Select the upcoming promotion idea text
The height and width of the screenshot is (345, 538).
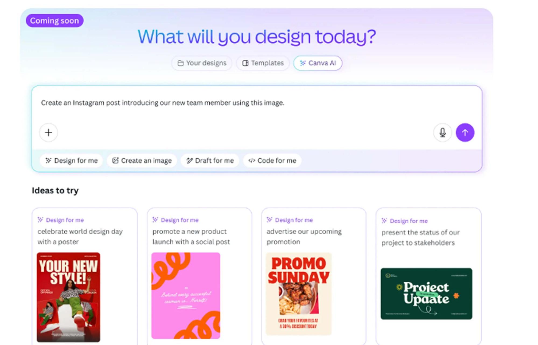[x=304, y=236]
